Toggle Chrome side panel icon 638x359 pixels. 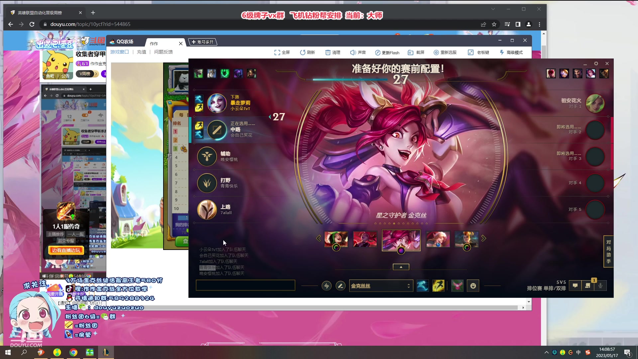(x=518, y=24)
